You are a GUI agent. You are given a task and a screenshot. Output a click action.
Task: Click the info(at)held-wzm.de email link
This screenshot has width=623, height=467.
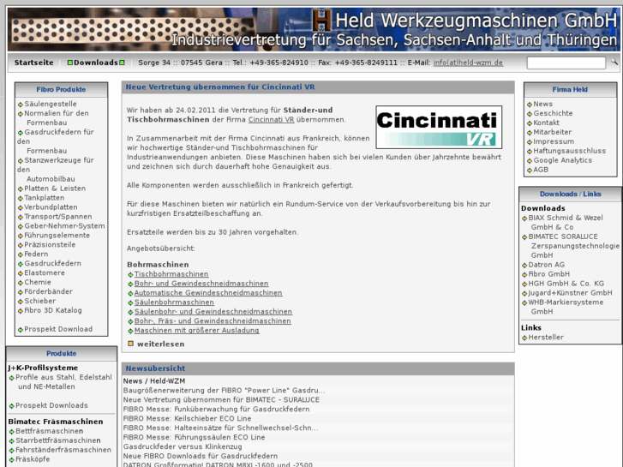pos(468,63)
